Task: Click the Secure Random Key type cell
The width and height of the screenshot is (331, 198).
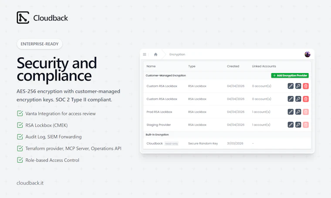Action: (203, 143)
